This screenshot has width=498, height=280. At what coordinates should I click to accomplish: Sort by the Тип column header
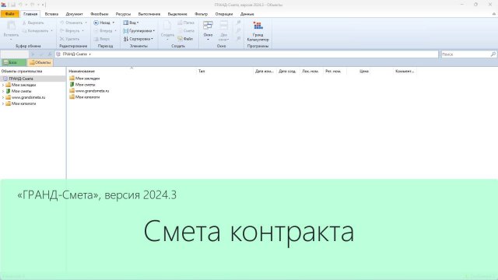point(225,71)
